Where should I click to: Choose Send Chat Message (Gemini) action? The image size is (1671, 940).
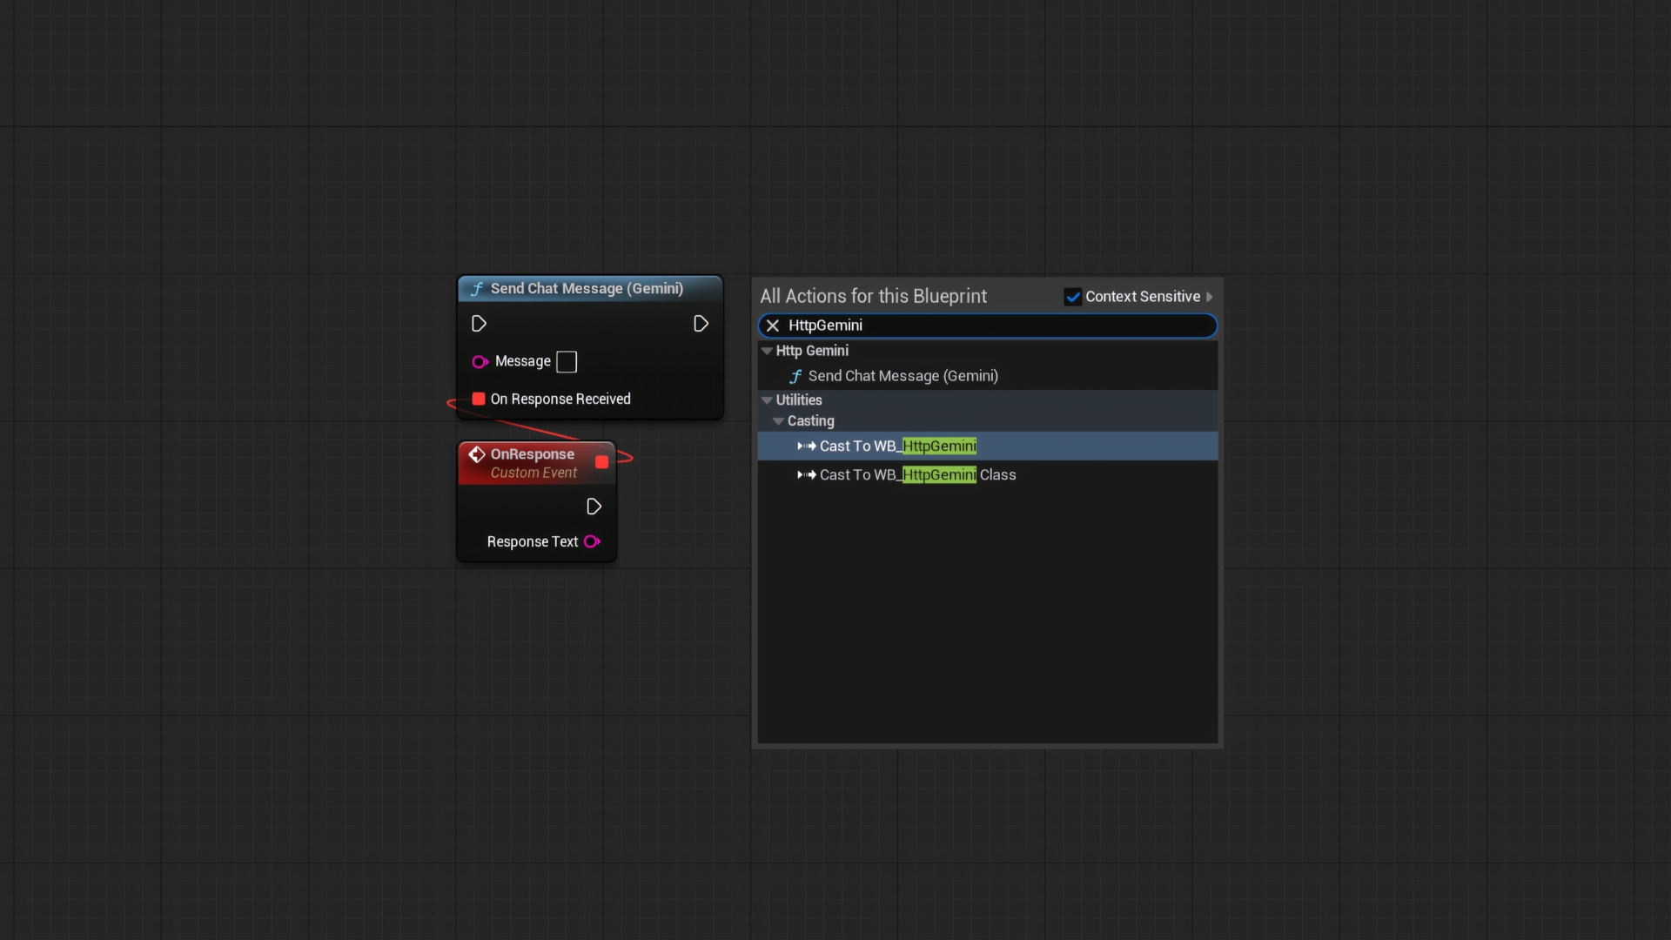pyautogui.click(x=988, y=376)
